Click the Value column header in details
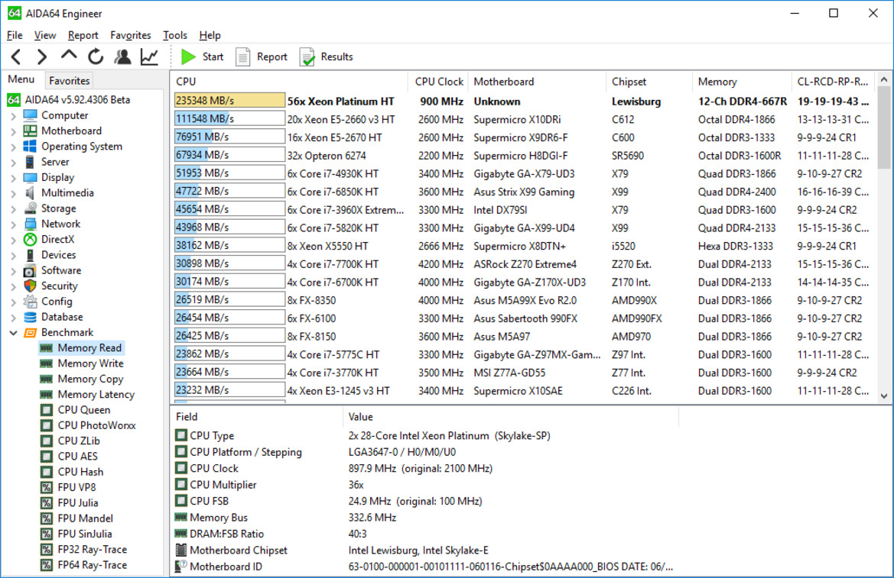Image resolution: width=894 pixels, height=578 pixels. 510,417
